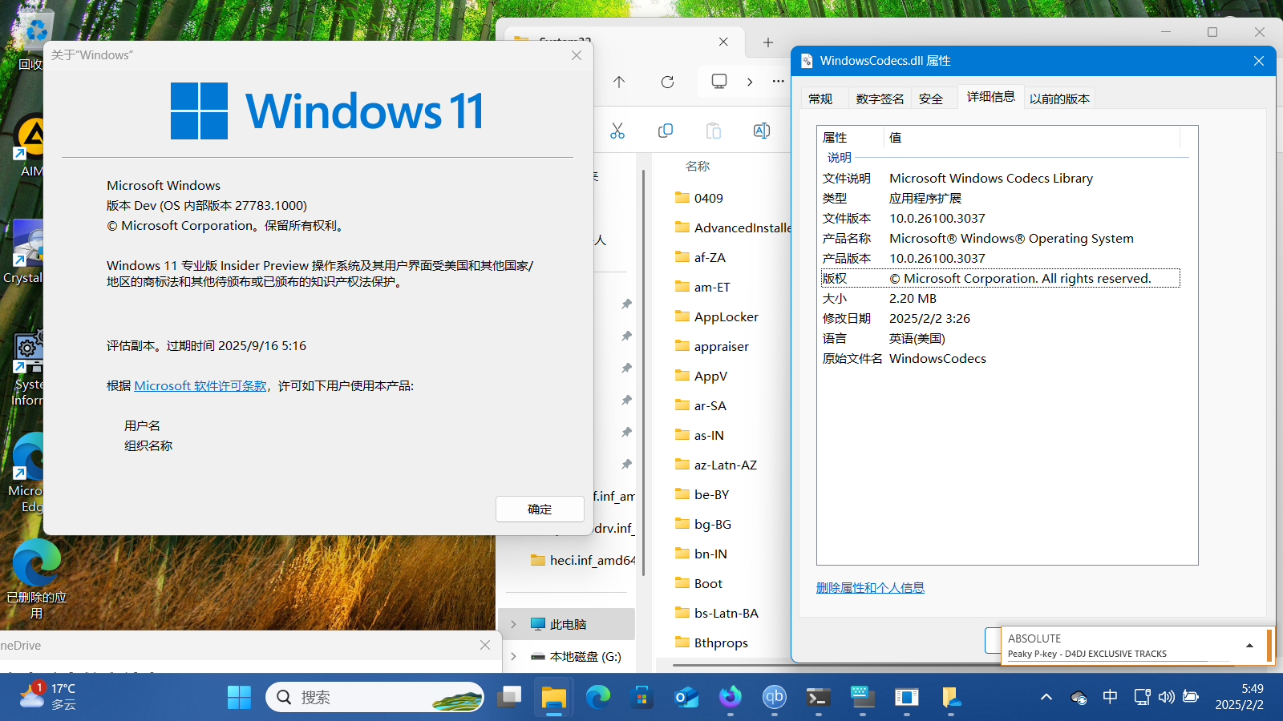Click the 名称 column header in Explorer

[x=698, y=166]
